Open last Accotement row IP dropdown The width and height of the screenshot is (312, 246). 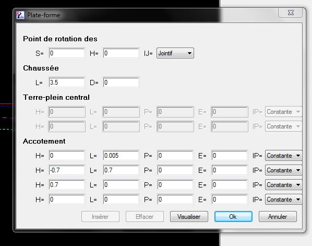point(283,200)
